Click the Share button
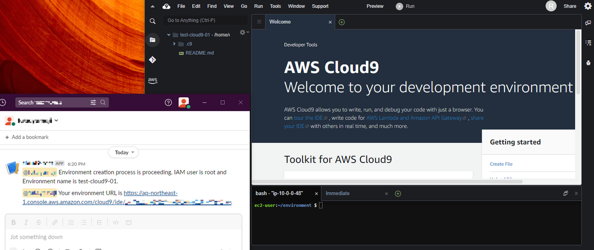The image size is (594, 250). pos(570,6)
